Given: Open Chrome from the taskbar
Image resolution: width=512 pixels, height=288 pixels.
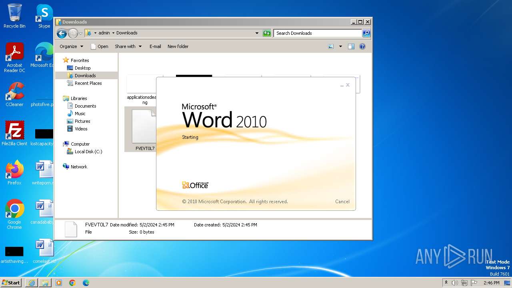Looking at the screenshot, I should pos(72,283).
